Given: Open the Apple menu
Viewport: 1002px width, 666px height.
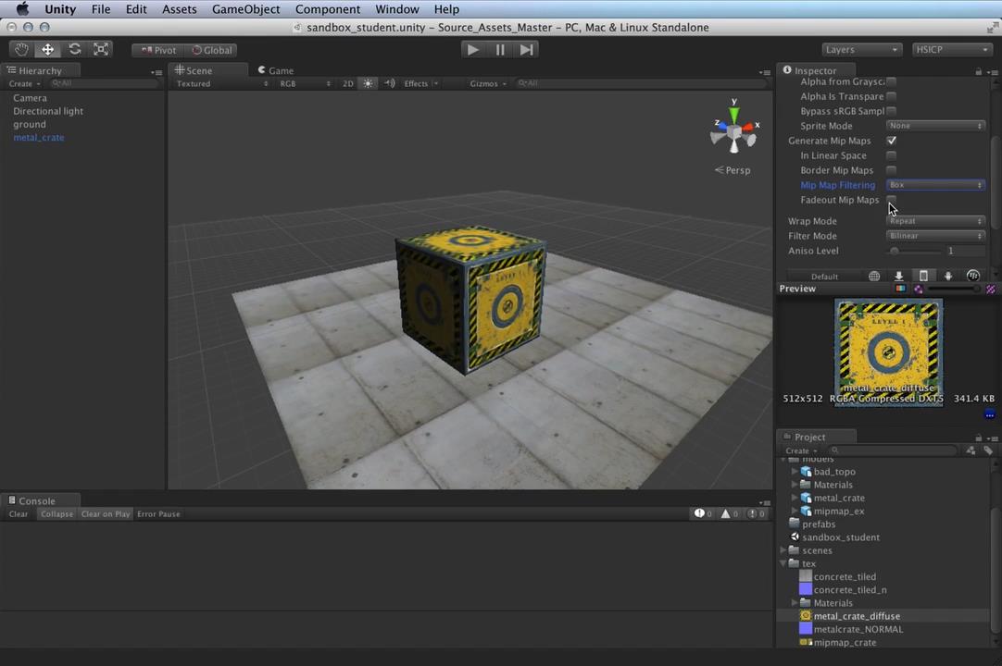Looking at the screenshot, I should 22,9.
